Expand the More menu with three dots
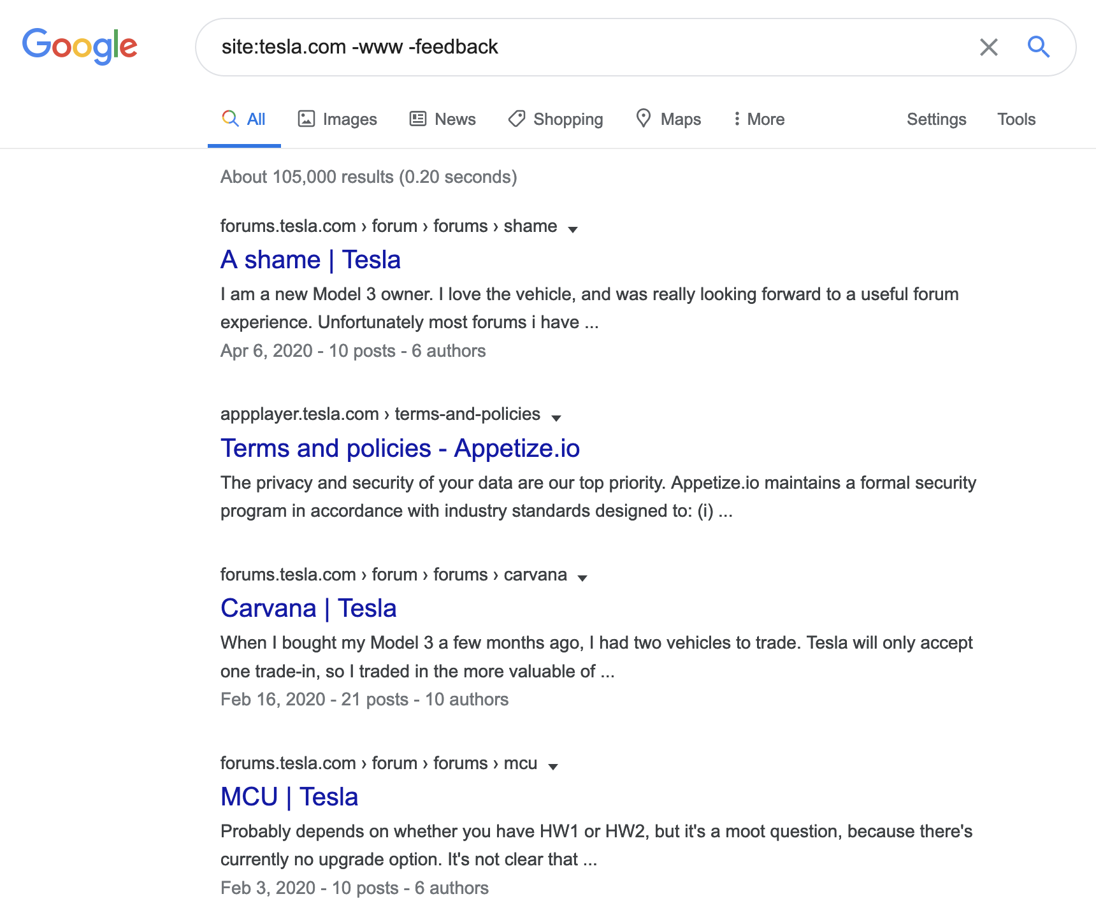Viewport: 1096px width, 901px height. tap(758, 119)
